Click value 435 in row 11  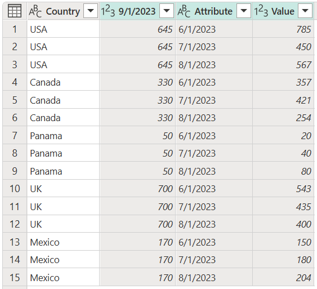pyautogui.click(x=283, y=207)
